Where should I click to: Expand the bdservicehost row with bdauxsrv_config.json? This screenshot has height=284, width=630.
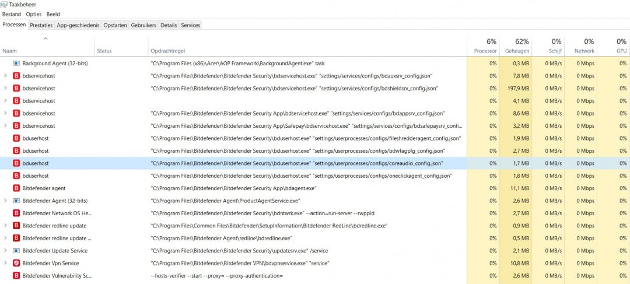coord(5,76)
